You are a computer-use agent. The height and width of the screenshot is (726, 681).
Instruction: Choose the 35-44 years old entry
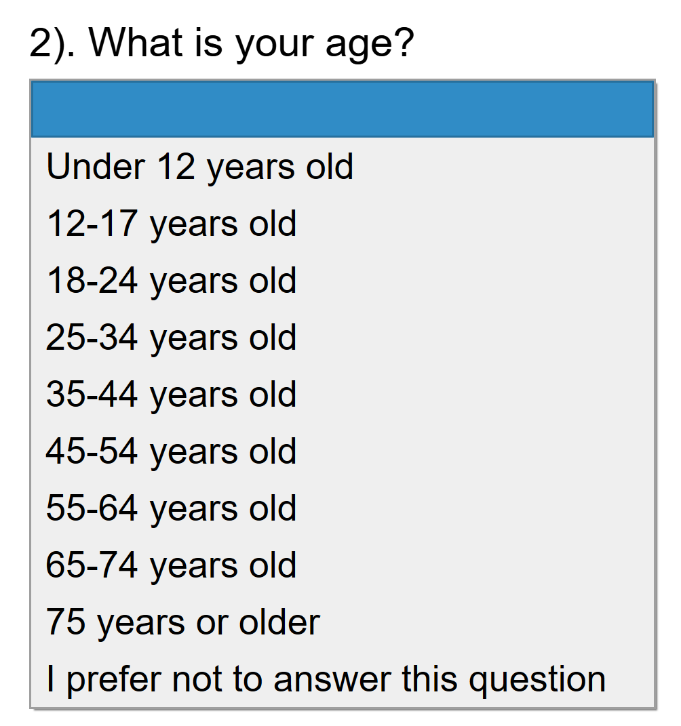click(171, 395)
